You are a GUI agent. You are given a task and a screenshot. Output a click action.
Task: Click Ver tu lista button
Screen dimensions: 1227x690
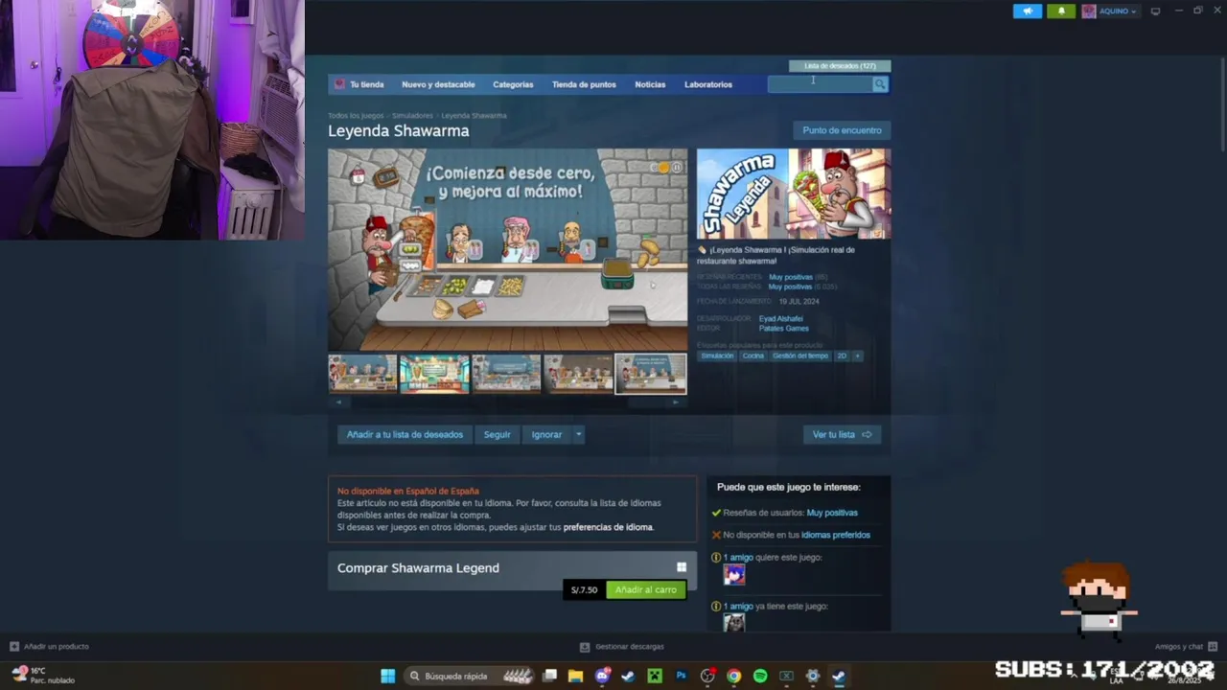(x=842, y=434)
